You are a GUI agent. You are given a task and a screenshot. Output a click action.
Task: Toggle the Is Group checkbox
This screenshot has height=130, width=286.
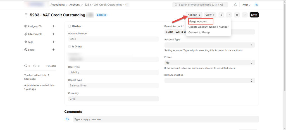click(x=70, y=46)
